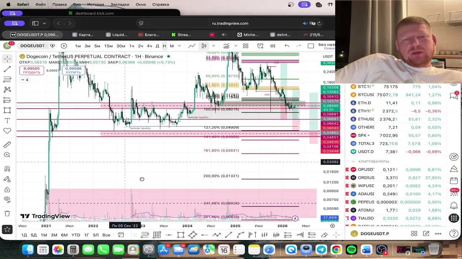Set chart range to 6М
Viewport: 462px width, 259px height.
[x=64, y=235]
